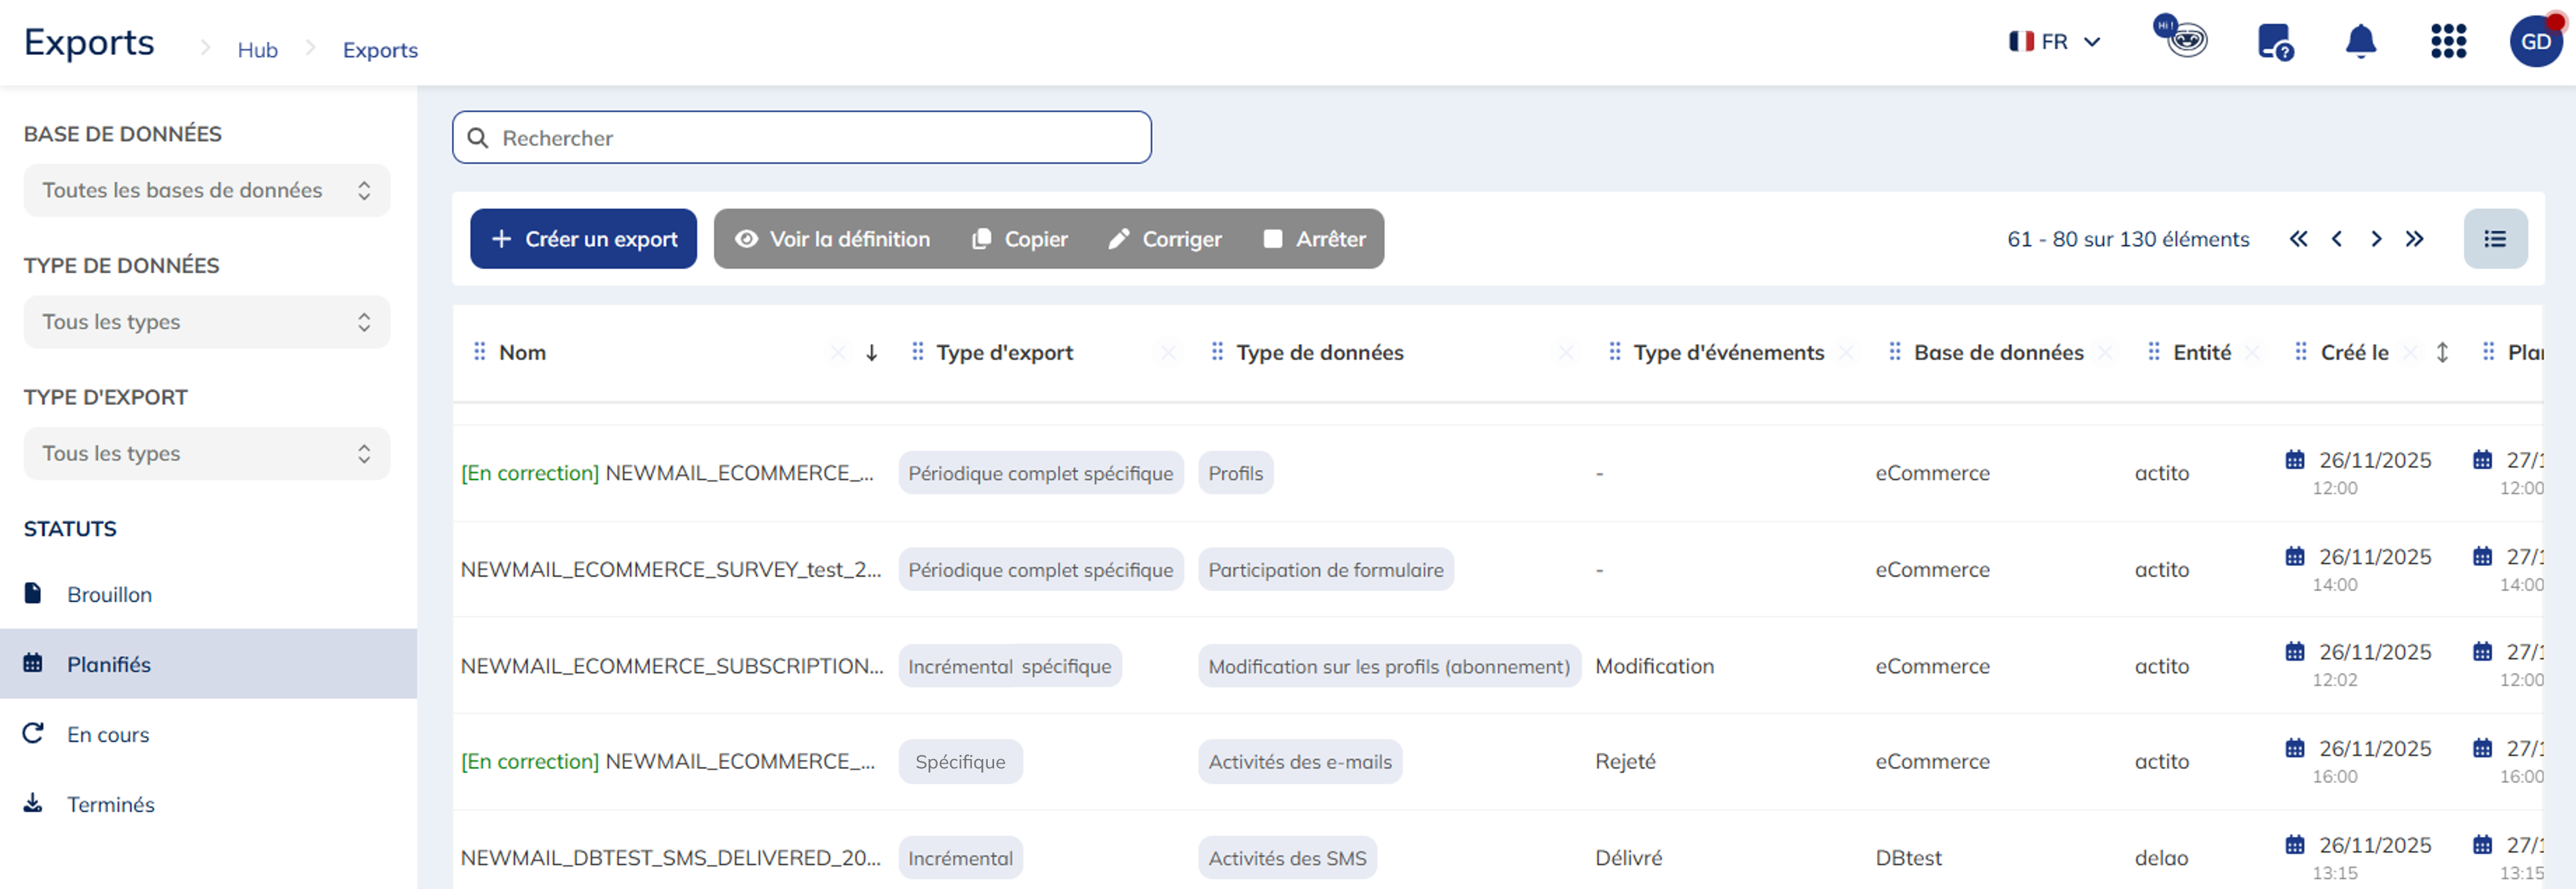The image size is (2576, 889).
Task: Jump to the first page
Action: coord(2298,239)
